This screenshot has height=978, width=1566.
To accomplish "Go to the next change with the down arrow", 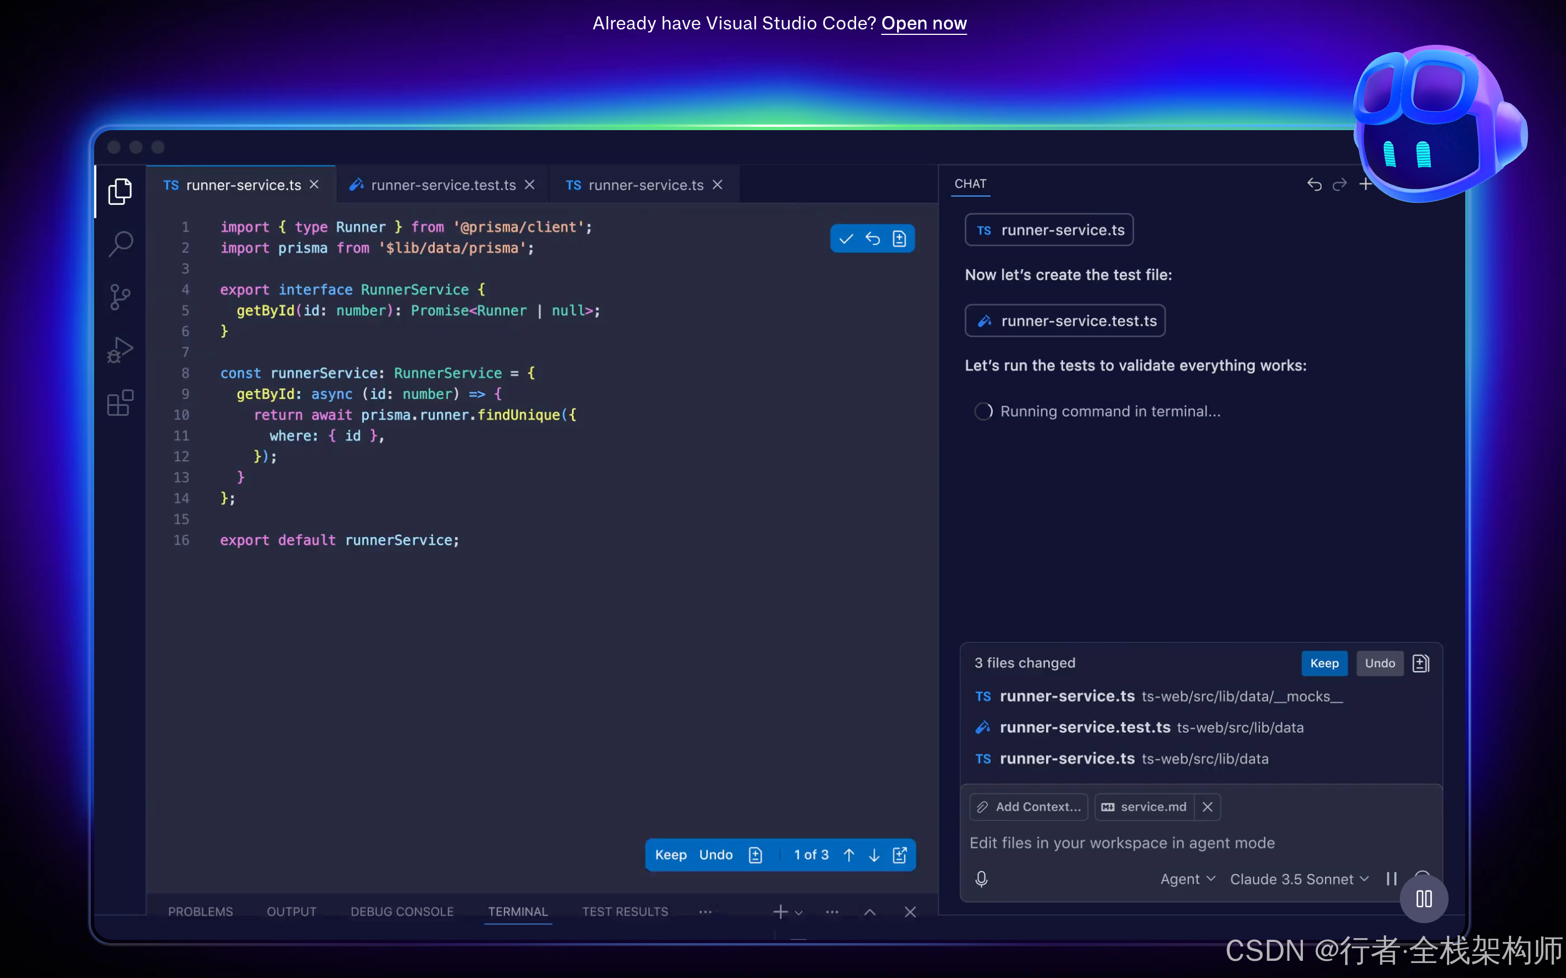I will pos(873,855).
